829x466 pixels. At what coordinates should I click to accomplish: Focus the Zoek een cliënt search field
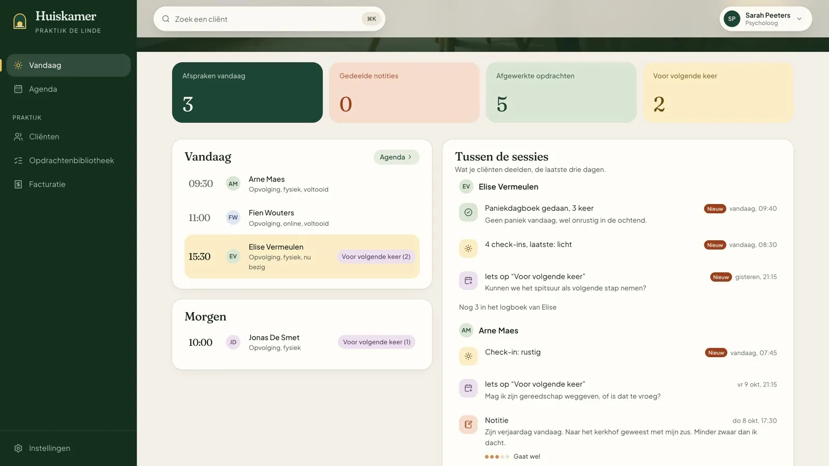click(x=269, y=19)
